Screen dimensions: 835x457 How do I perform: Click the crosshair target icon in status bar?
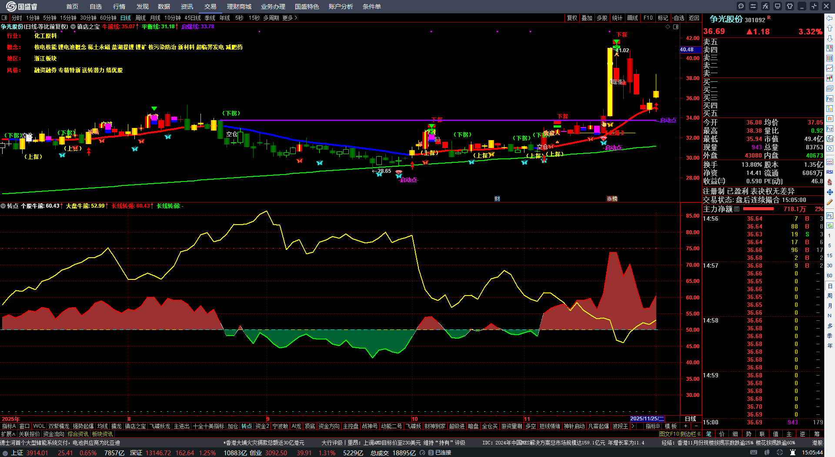pyautogui.click(x=780, y=453)
